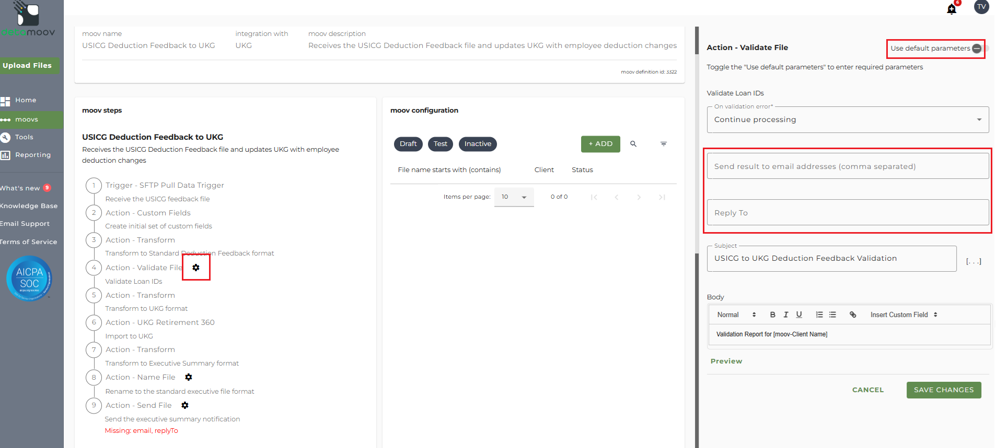Screen dimensions: 996x448
Task: Open settings gear for Send File step
Action: point(185,405)
